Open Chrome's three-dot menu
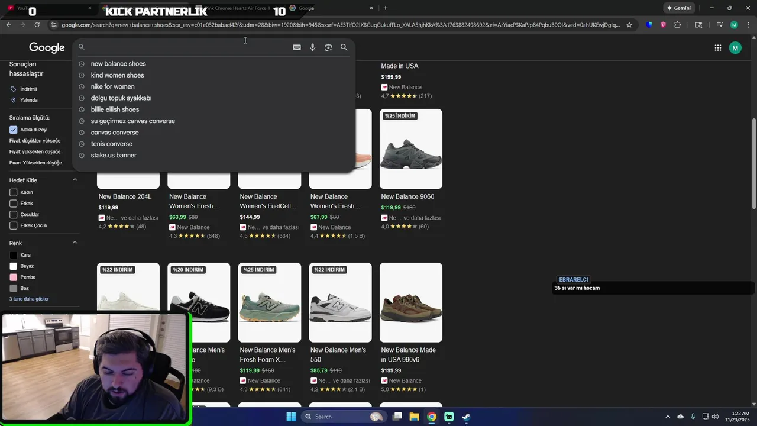 pos(748,25)
